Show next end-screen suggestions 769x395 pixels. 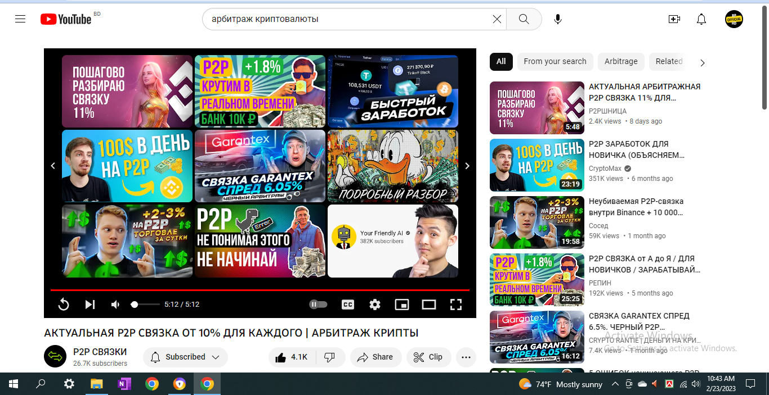[467, 166]
